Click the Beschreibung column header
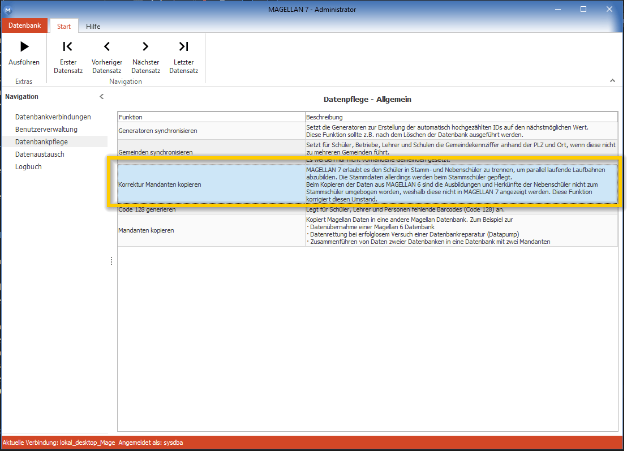627x451 pixels. point(461,117)
